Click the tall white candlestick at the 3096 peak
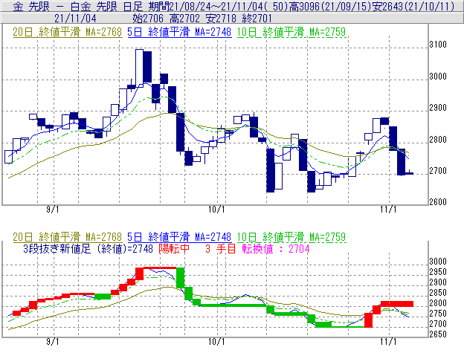 click(x=139, y=68)
